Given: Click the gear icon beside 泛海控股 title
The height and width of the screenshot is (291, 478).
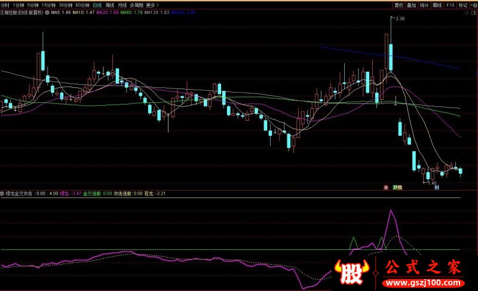Looking at the screenshot, I should (x=47, y=12).
